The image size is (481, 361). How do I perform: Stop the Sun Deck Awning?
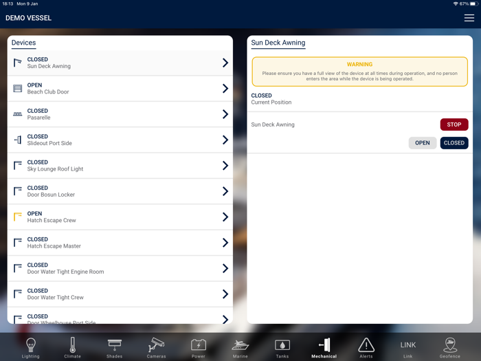[454, 124]
